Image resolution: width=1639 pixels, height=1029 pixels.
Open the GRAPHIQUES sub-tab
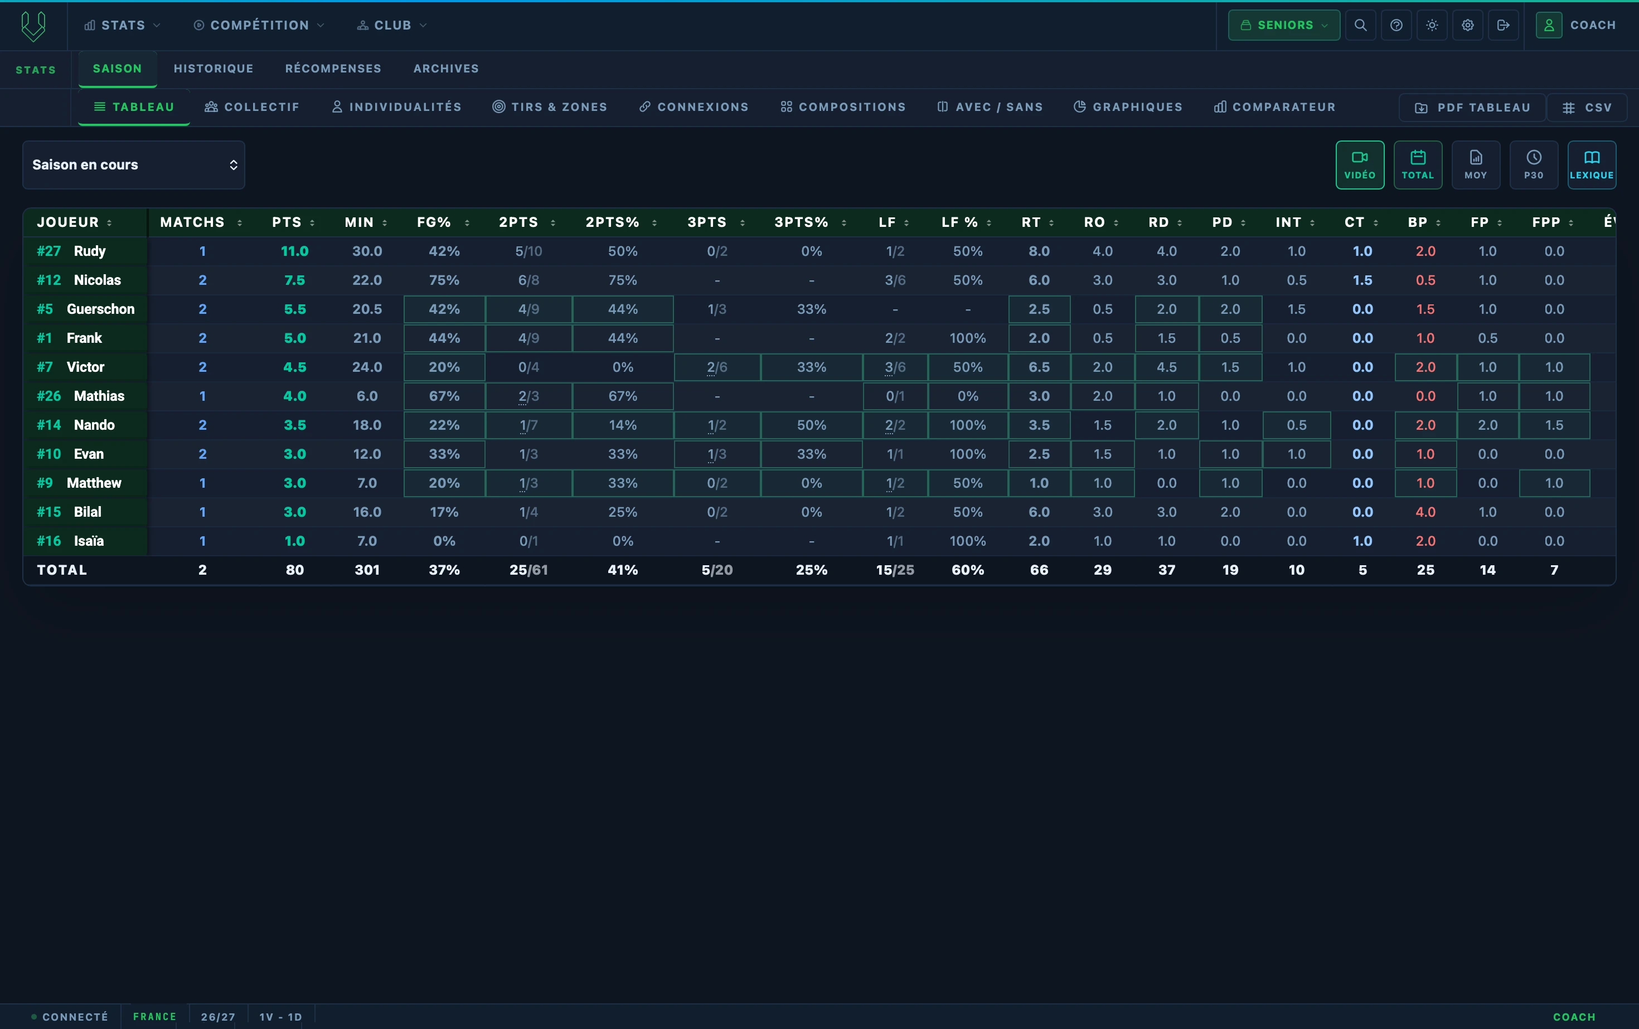pos(1128,107)
